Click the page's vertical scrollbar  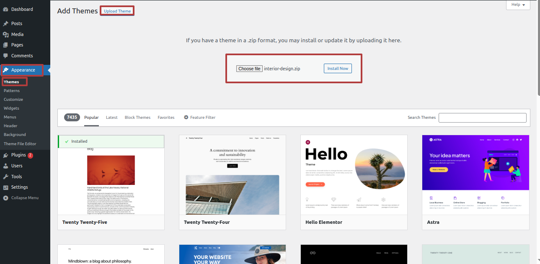coord(538,48)
